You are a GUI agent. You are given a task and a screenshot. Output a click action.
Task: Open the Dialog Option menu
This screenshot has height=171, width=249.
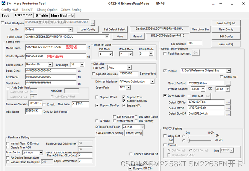(x=47, y=10)
